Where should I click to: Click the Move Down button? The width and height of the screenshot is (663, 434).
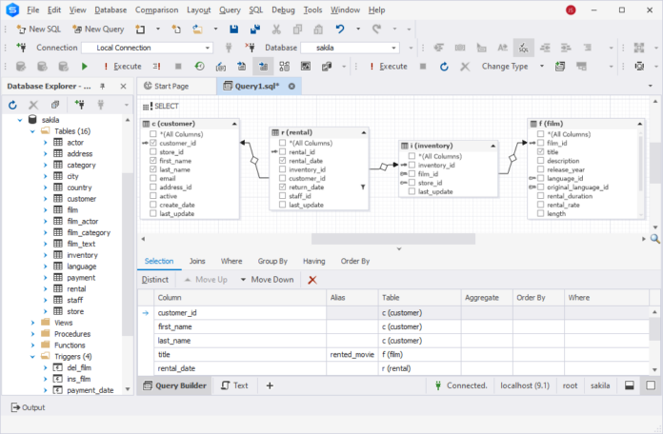[266, 280]
